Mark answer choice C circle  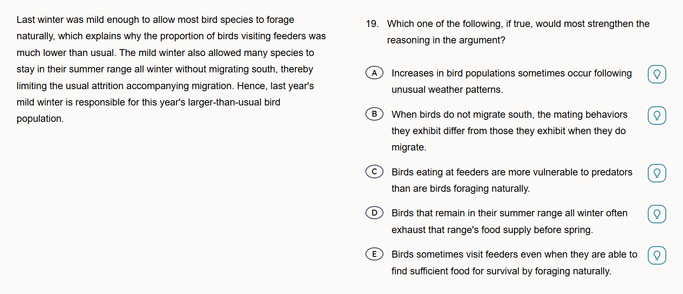[x=374, y=172]
